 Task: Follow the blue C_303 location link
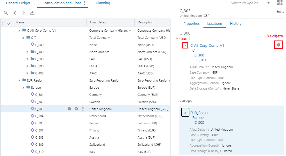click(x=201, y=60)
